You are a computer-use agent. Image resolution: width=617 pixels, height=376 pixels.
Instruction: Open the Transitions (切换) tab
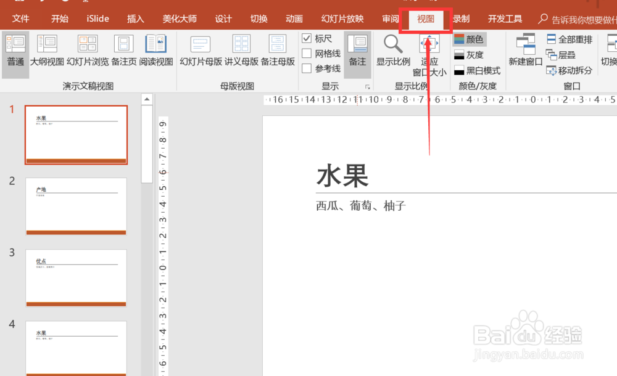click(x=259, y=18)
